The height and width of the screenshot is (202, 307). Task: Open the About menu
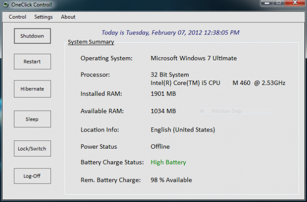click(68, 17)
